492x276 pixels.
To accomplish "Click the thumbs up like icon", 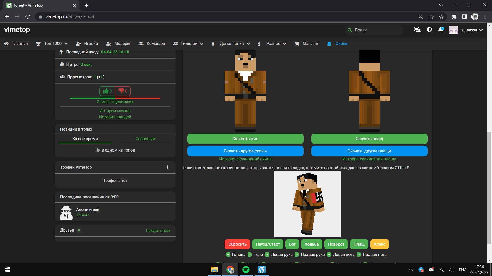I will pyautogui.click(x=106, y=91).
